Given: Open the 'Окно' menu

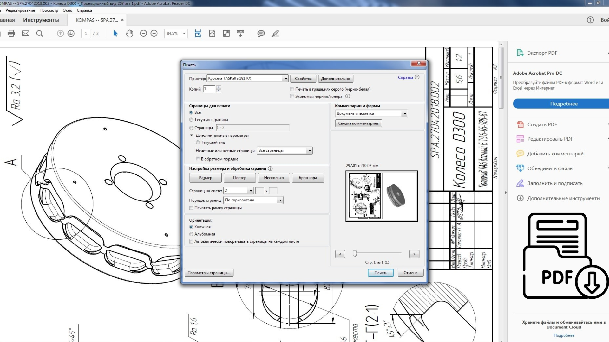Looking at the screenshot, I should pyautogui.click(x=68, y=10).
